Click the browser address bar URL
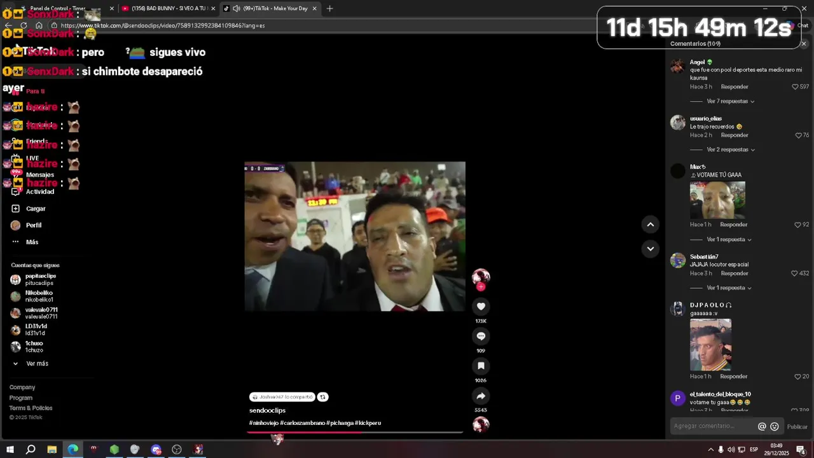The height and width of the screenshot is (458, 814). tap(163, 25)
